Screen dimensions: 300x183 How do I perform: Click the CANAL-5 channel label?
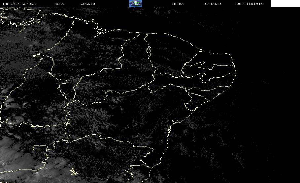coord(213,4)
